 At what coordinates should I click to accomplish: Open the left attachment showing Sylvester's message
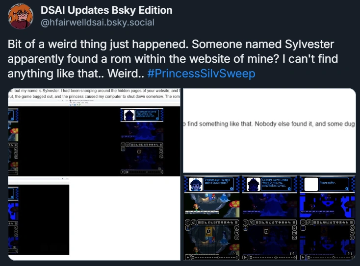coord(94,174)
